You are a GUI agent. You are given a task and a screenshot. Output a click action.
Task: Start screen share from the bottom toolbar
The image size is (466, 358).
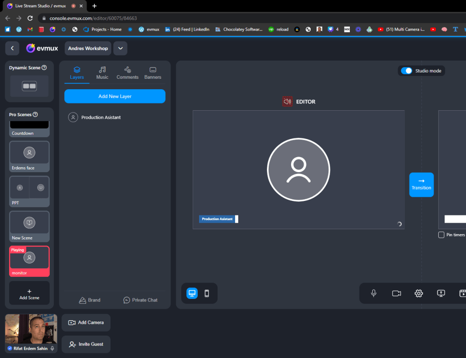[441, 293]
